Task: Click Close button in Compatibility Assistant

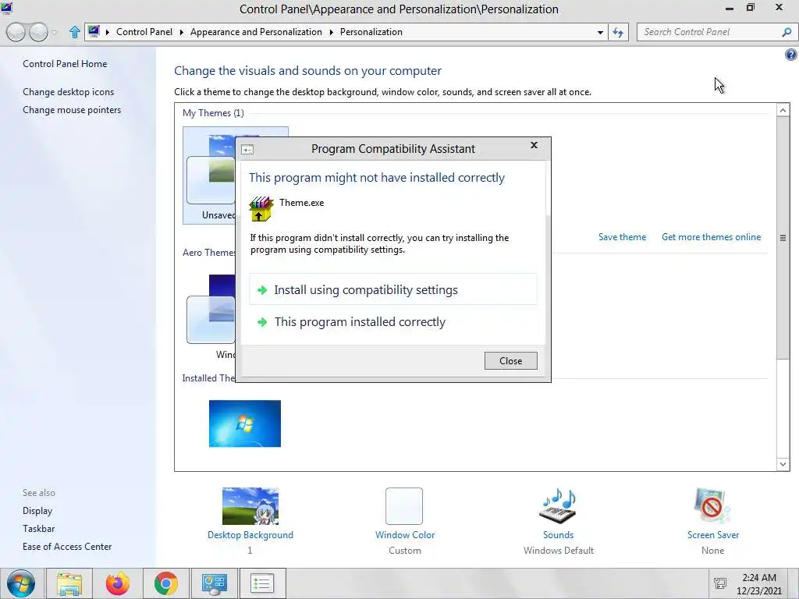Action: 510,360
